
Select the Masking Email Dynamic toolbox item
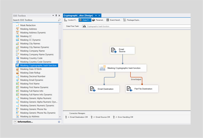(x=32, y=80)
